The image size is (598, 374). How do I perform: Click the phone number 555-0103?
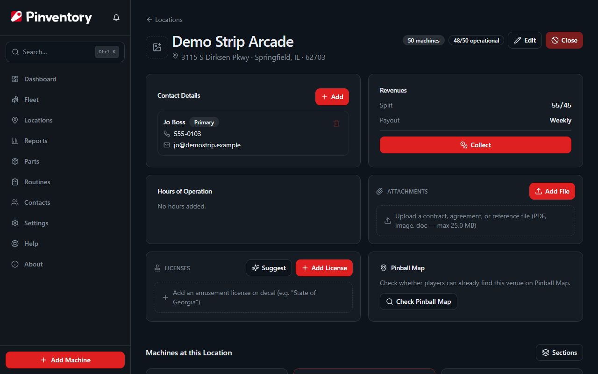pyautogui.click(x=187, y=134)
